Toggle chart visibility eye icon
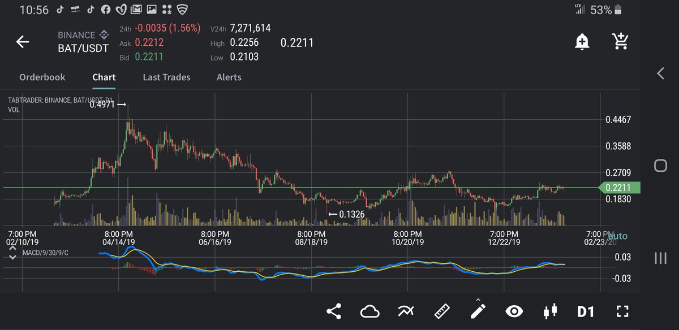This screenshot has width=679, height=330. [x=514, y=311]
